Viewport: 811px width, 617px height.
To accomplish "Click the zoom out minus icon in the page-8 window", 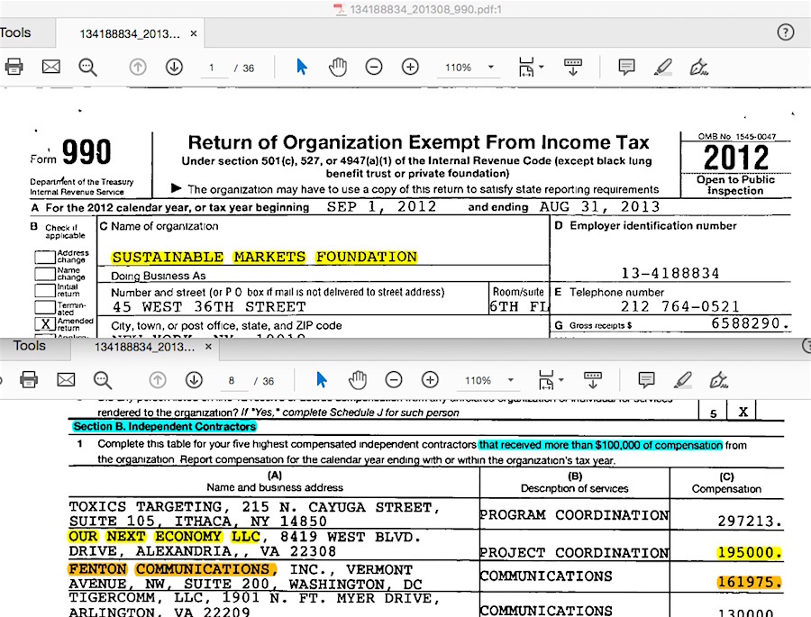I will [x=394, y=380].
